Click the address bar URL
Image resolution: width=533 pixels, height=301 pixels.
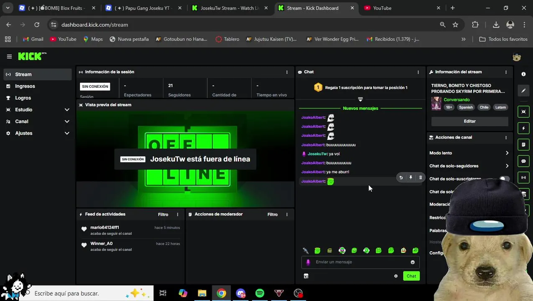tap(94, 25)
